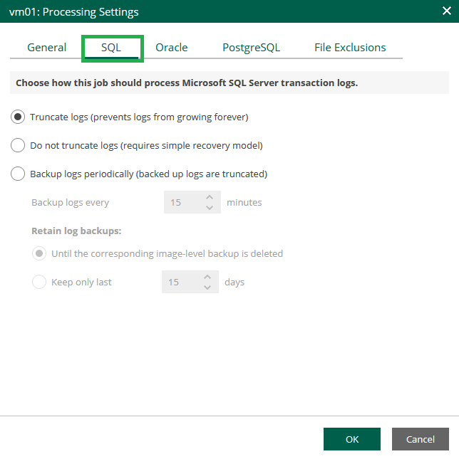Select Backup logs periodically option
Image resolution: width=459 pixels, height=459 pixels.
pyautogui.click(x=18, y=174)
